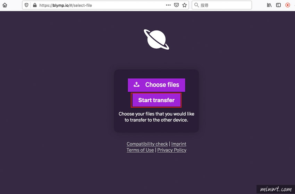295x194 pixels.
Task: Click the Save to Pocket icon
Action: 176,5
